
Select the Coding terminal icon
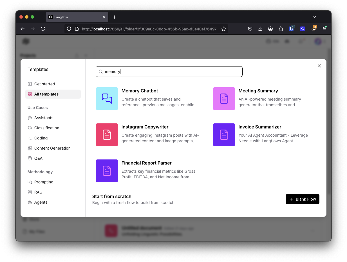coord(30,138)
